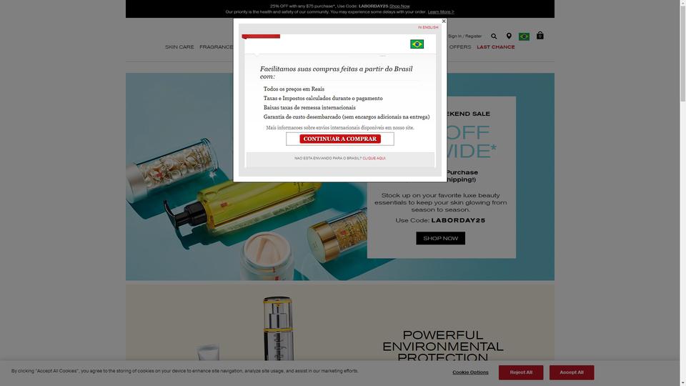Click CONTINUAR A COMPRAR button
Image resolution: width=686 pixels, height=386 pixels.
340,139
